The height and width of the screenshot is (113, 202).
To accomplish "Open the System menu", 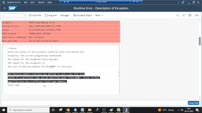I will coord(41,2).
